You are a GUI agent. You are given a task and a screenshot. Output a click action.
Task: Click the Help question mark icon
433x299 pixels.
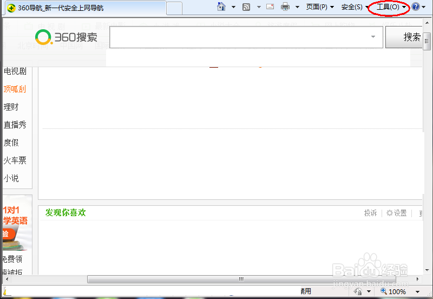pyautogui.click(x=415, y=6)
